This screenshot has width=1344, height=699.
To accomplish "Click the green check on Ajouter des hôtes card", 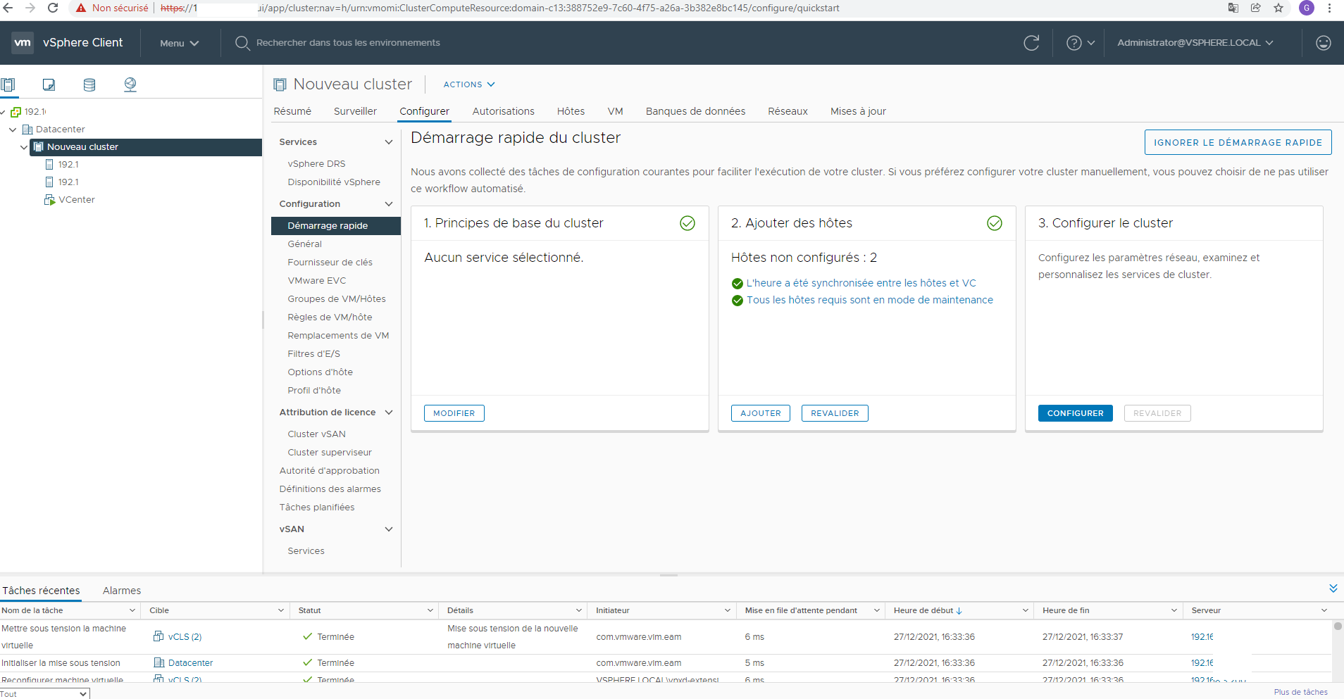I will [x=995, y=223].
